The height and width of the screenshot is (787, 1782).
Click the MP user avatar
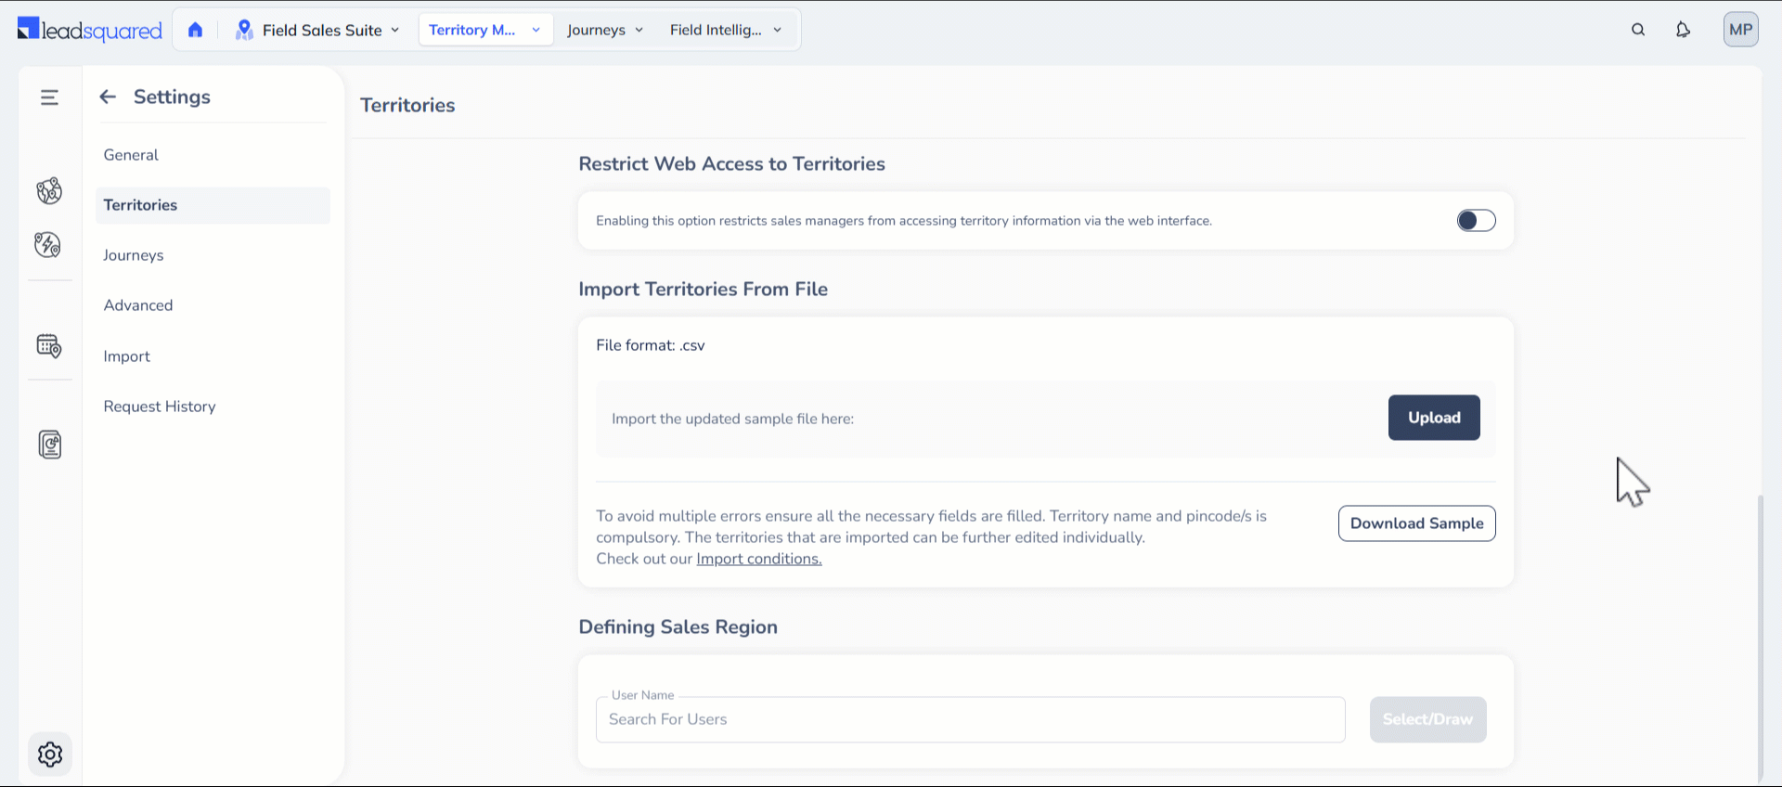point(1740,30)
